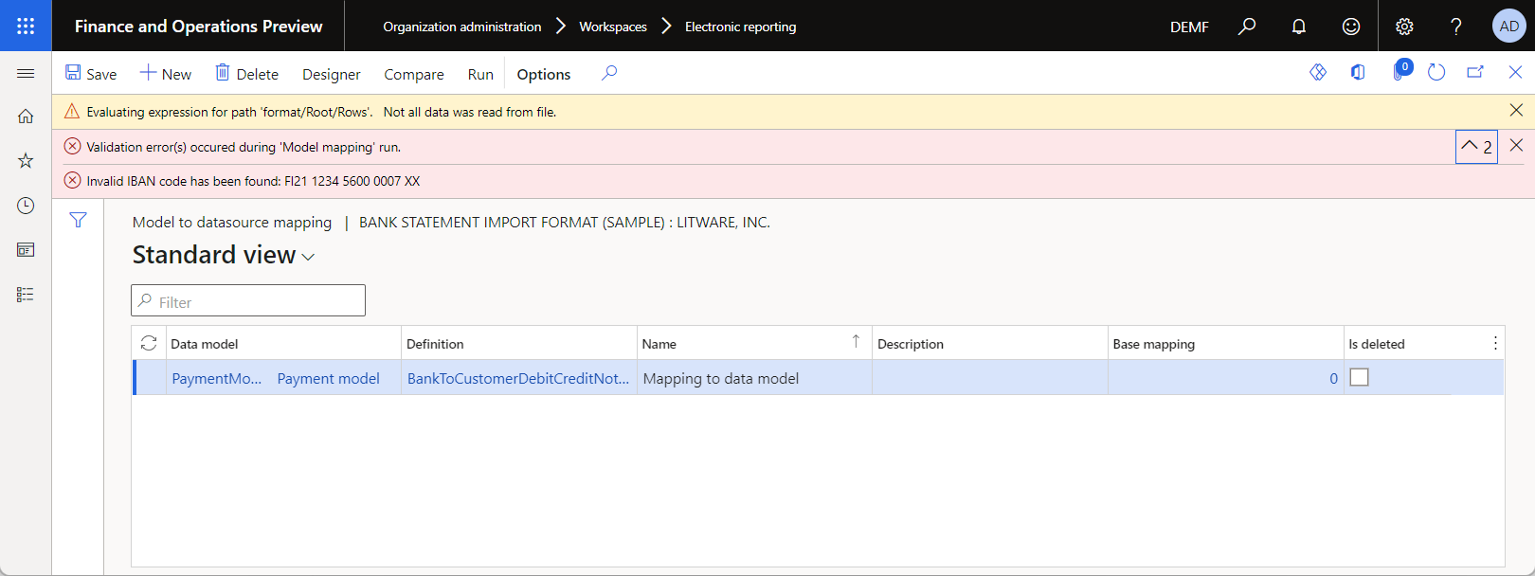Refresh the page using toolbar refresh icon
The width and height of the screenshot is (1535, 576).
click(x=1436, y=73)
